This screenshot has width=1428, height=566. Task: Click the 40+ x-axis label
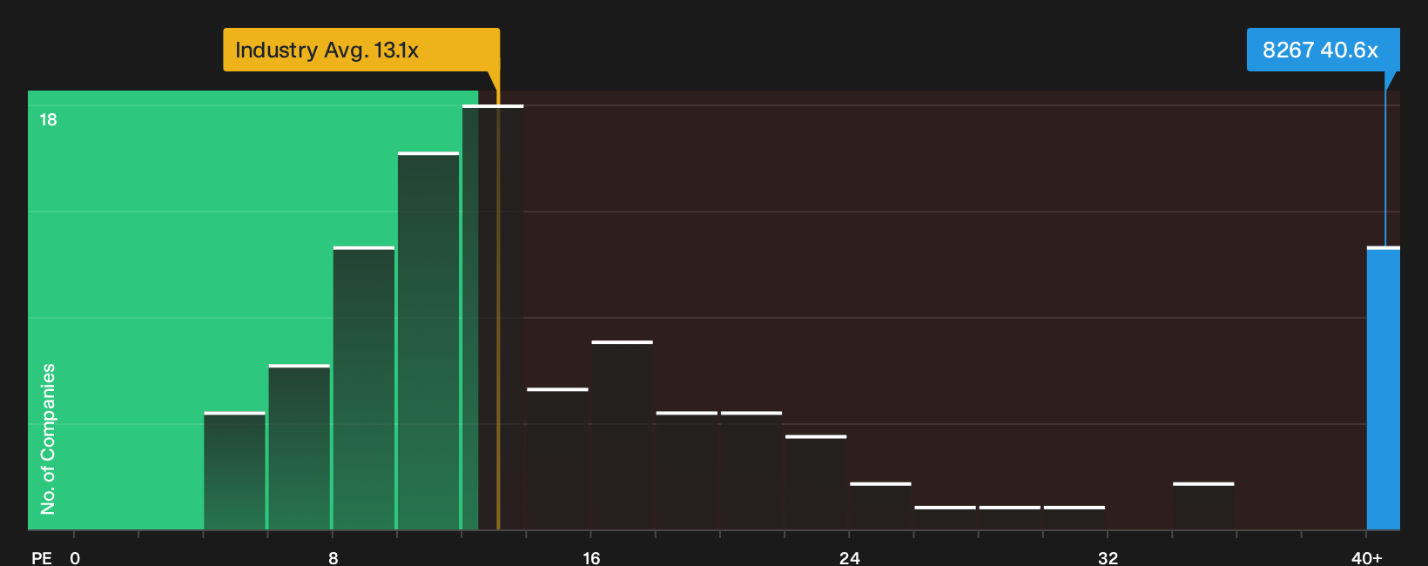(1367, 557)
